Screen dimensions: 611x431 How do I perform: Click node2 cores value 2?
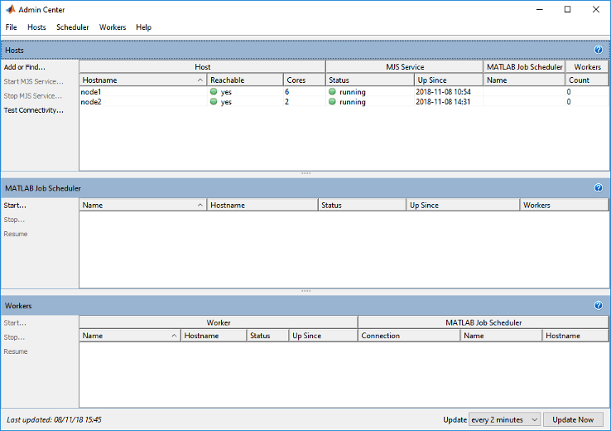tap(287, 102)
